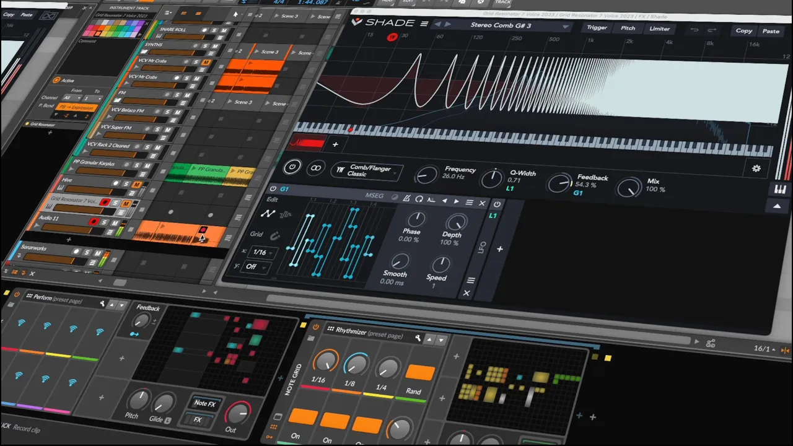The image size is (793, 446).
Task: Open Shade settings gear icon
Action: pos(756,168)
